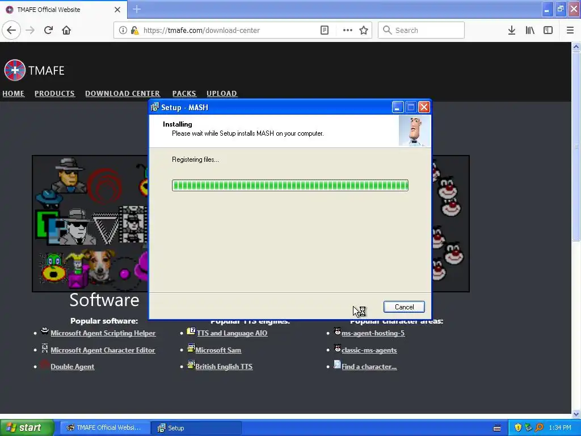Open site information icon in the address bar
Screen dimensions: 581x436
pyautogui.click(x=123, y=30)
